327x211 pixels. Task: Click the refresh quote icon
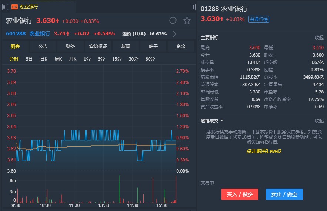[173, 21]
